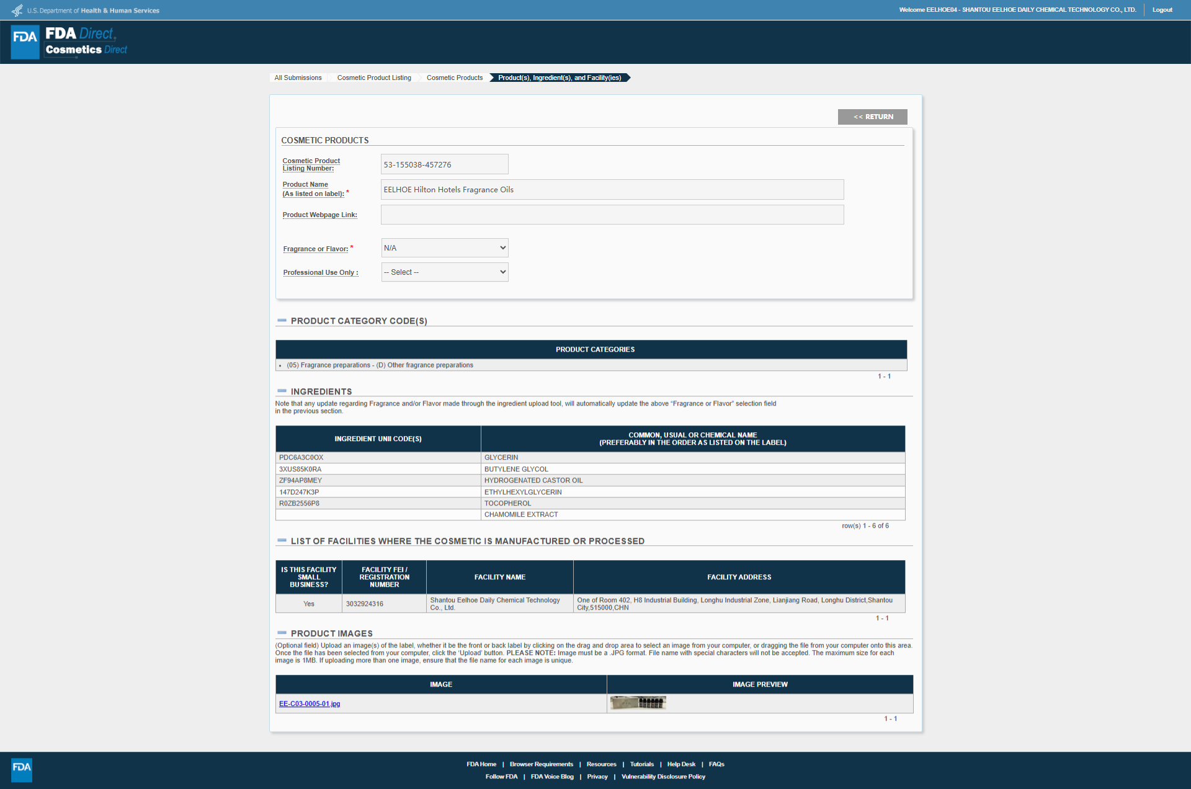The height and width of the screenshot is (789, 1191).
Task: Click UNII code R0ZB2556P8
Action: pos(299,503)
